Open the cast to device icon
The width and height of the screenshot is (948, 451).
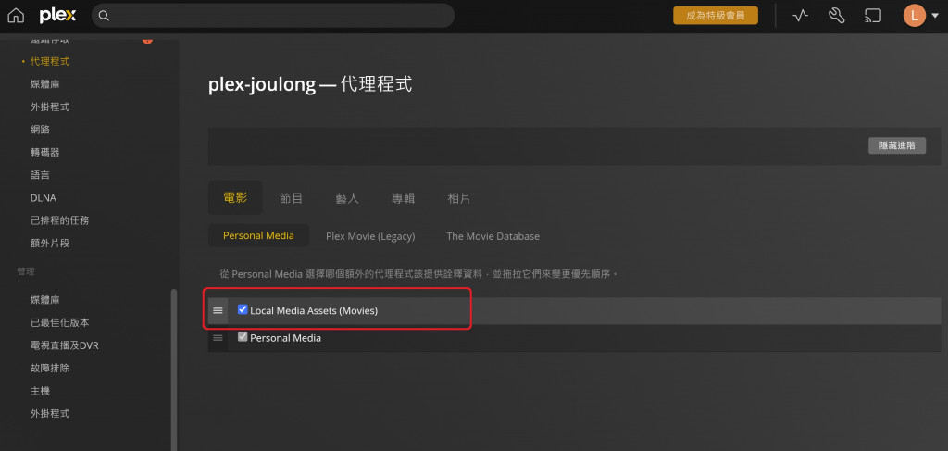(x=872, y=16)
